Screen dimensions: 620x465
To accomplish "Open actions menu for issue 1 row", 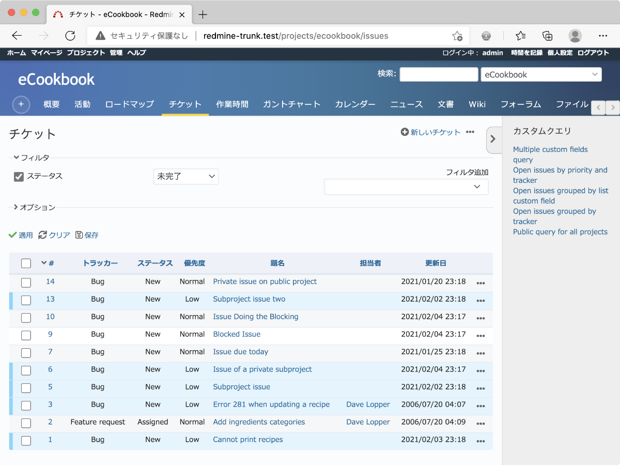I will pyautogui.click(x=481, y=441).
